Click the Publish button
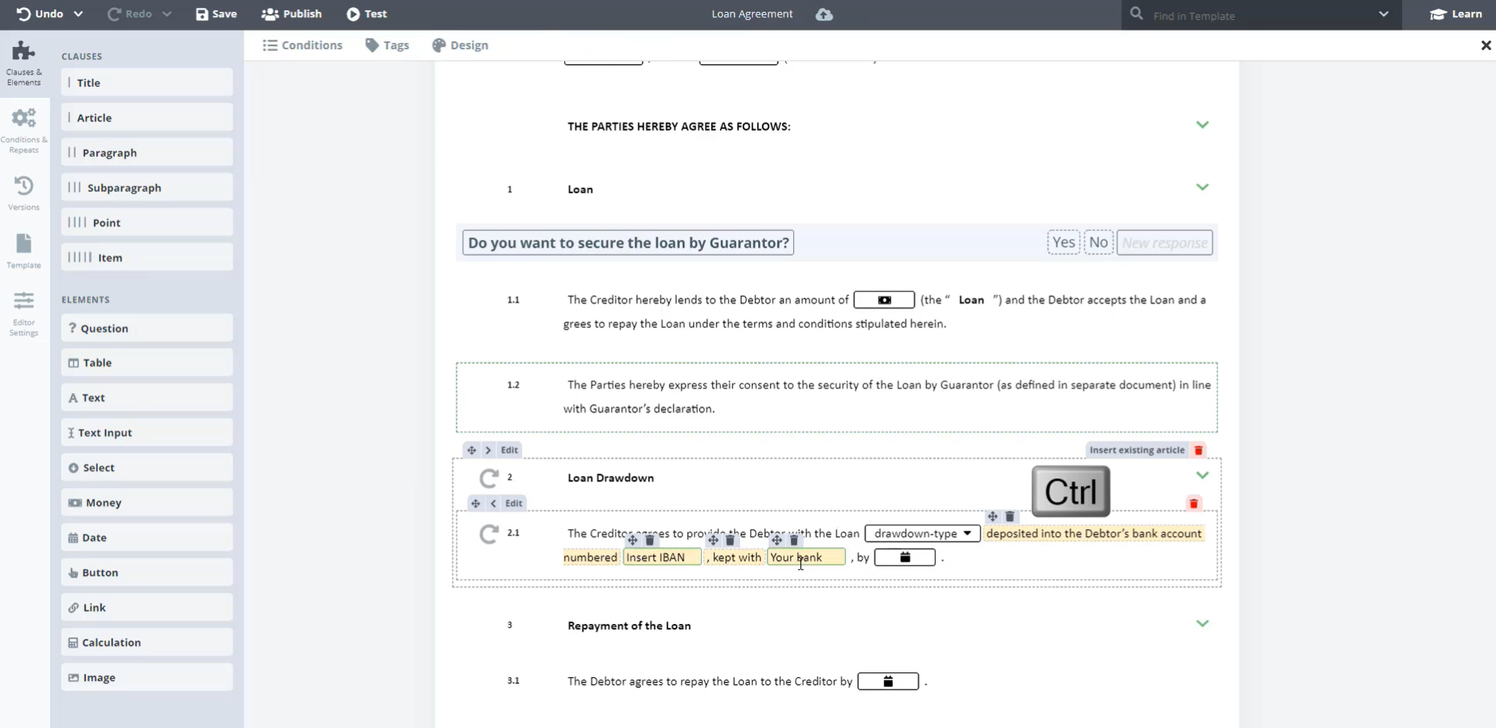The height and width of the screenshot is (728, 1496). [292, 14]
